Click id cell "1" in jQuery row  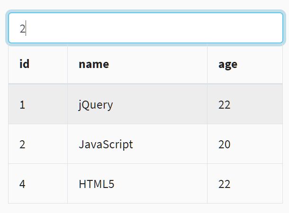22,104
